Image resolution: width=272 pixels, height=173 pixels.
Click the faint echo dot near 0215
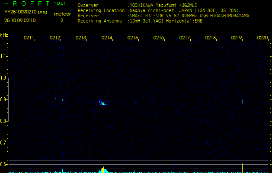(134, 103)
